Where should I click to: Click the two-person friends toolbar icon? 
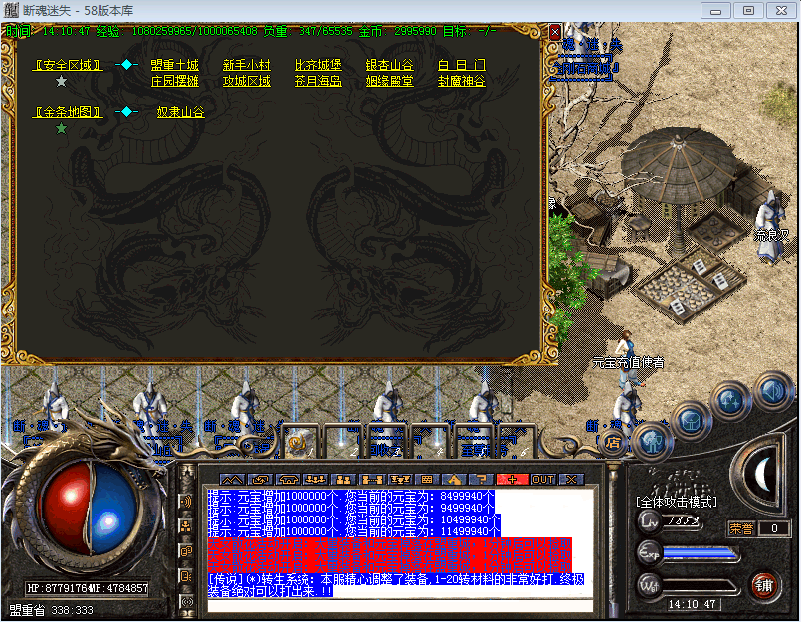[344, 480]
